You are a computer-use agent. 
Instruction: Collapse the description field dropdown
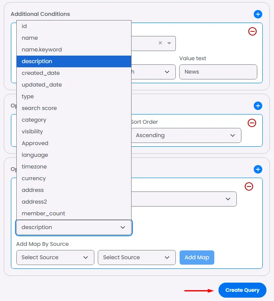[74, 227]
